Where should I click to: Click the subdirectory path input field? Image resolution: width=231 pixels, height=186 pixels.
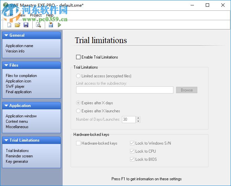point(125,90)
